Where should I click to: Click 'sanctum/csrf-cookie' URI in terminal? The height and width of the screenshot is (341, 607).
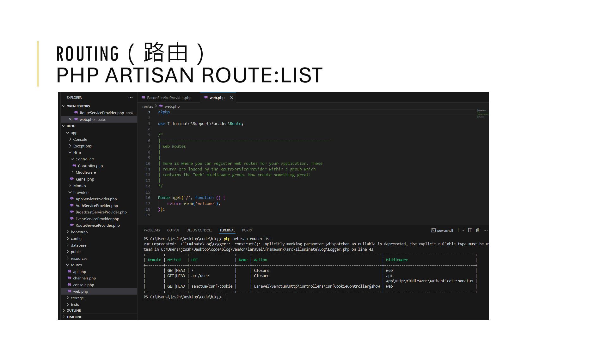(x=212, y=286)
